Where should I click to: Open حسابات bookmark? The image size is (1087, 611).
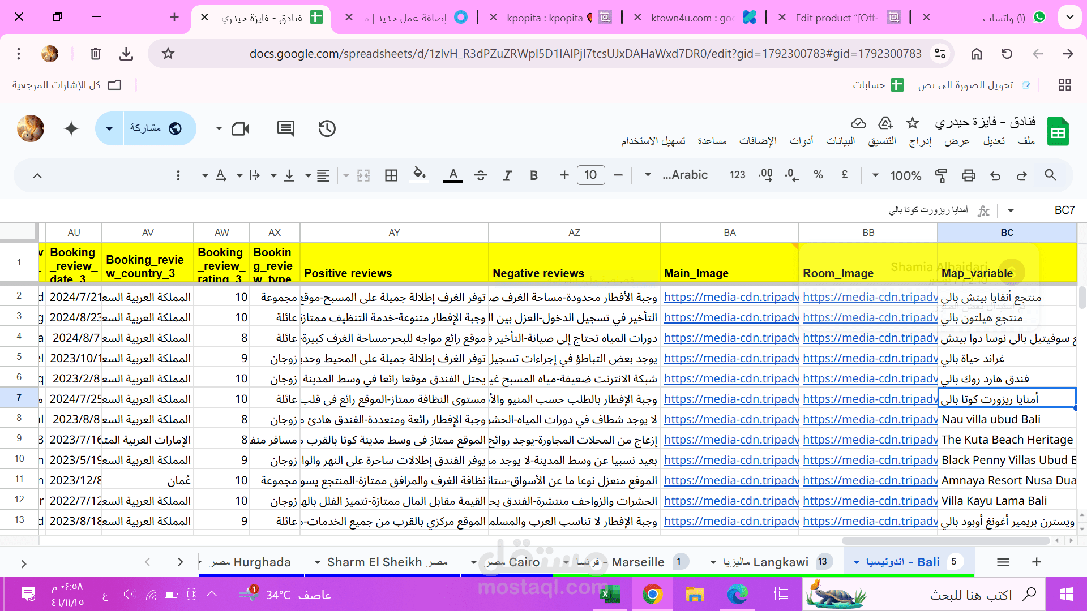[878, 85]
